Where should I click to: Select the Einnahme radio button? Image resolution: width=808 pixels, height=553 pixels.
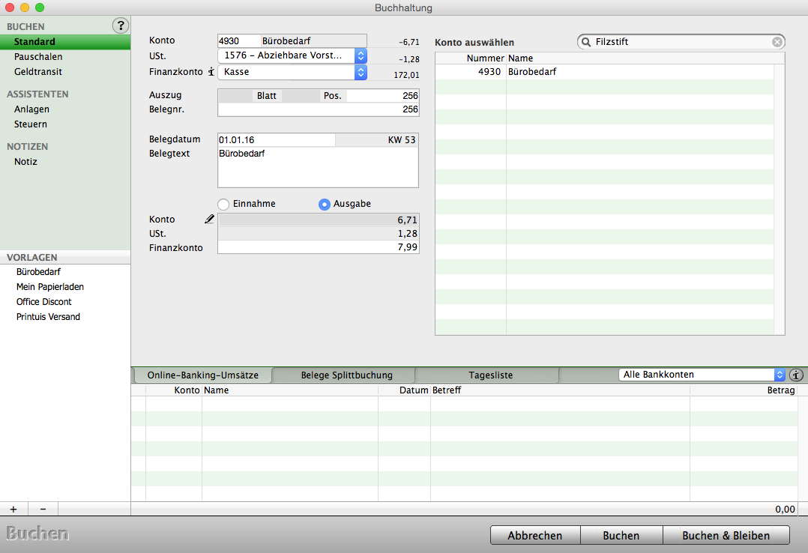(x=223, y=204)
